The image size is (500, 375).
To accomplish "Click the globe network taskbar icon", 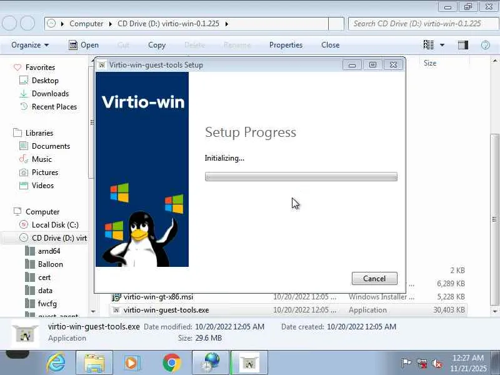I will pos(211,363).
